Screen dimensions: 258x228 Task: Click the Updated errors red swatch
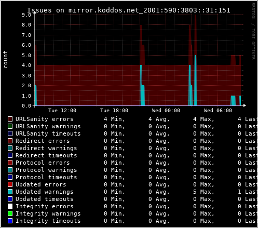tap(10, 184)
